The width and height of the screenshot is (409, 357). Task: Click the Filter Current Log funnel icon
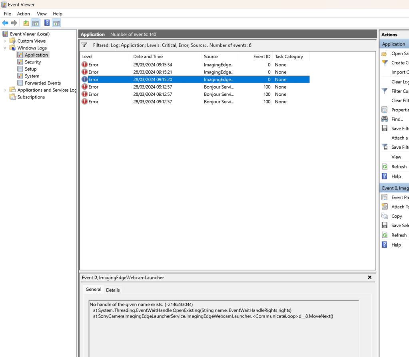[x=385, y=91]
